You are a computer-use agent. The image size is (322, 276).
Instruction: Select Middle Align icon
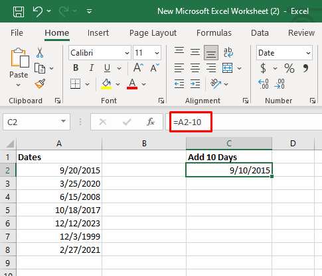pyautogui.click(x=195, y=52)
